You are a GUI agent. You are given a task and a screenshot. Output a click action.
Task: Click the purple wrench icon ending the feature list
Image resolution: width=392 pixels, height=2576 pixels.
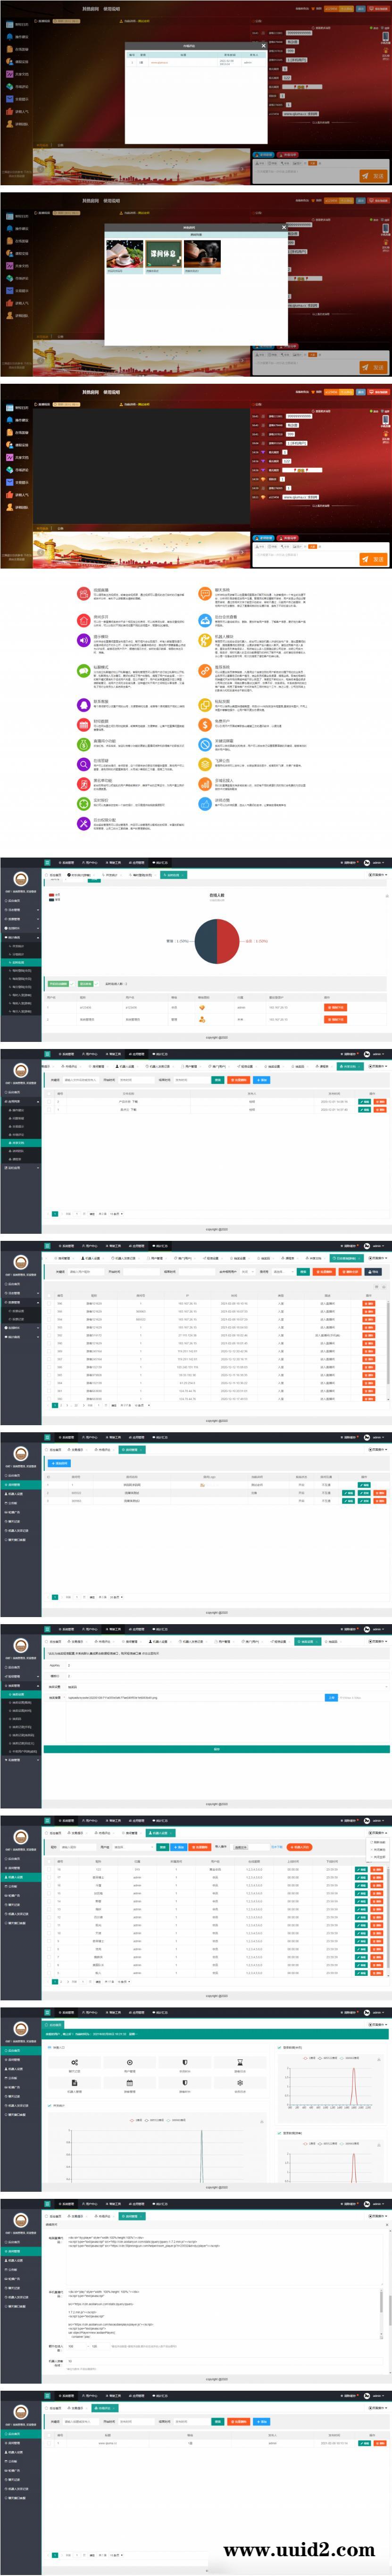click(x=84, y=823)
